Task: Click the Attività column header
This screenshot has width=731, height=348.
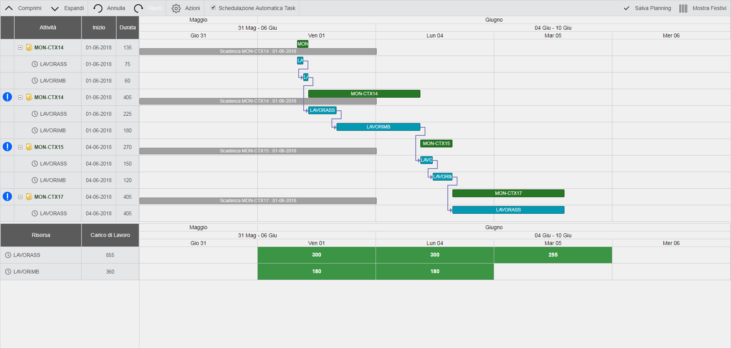Action: 48,27
